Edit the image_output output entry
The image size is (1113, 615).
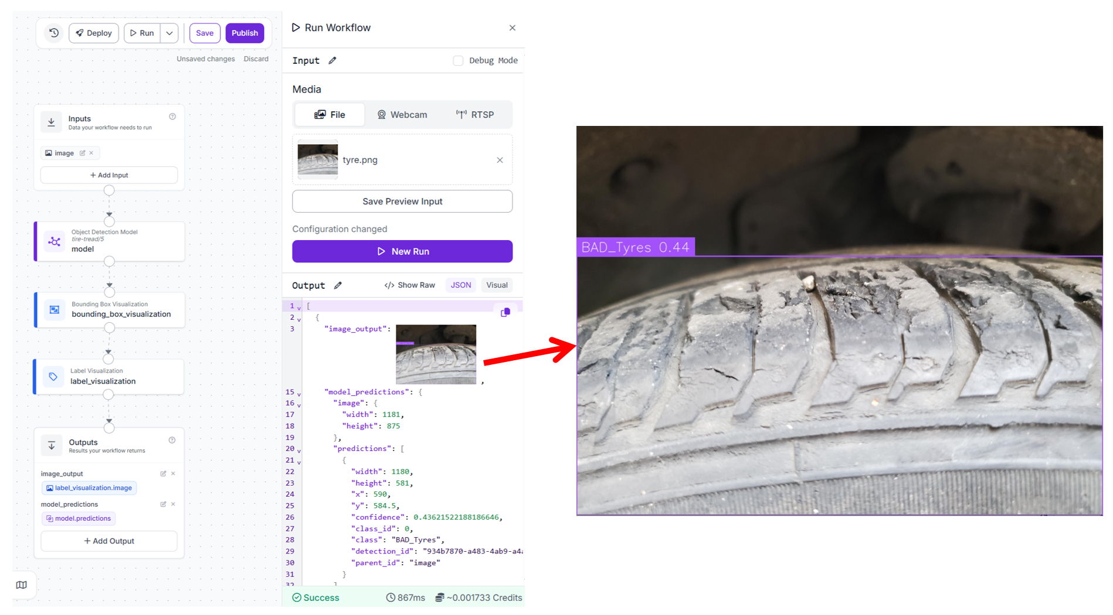click(x=163, y=473)
